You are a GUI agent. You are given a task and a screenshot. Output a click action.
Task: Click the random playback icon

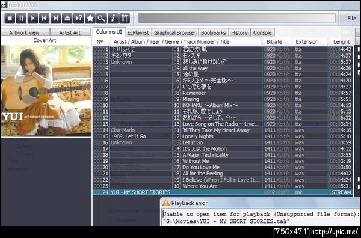[78, 19]
